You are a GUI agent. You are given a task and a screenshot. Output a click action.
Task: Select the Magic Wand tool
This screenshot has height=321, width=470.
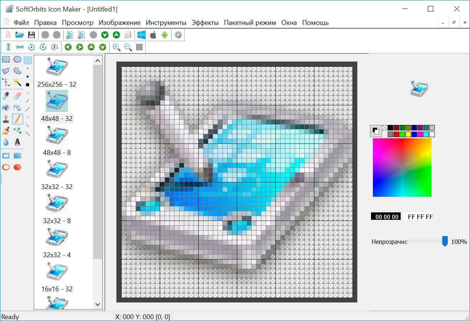tap(18, 82)
